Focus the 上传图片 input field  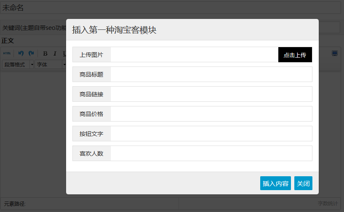coord(195,55)
